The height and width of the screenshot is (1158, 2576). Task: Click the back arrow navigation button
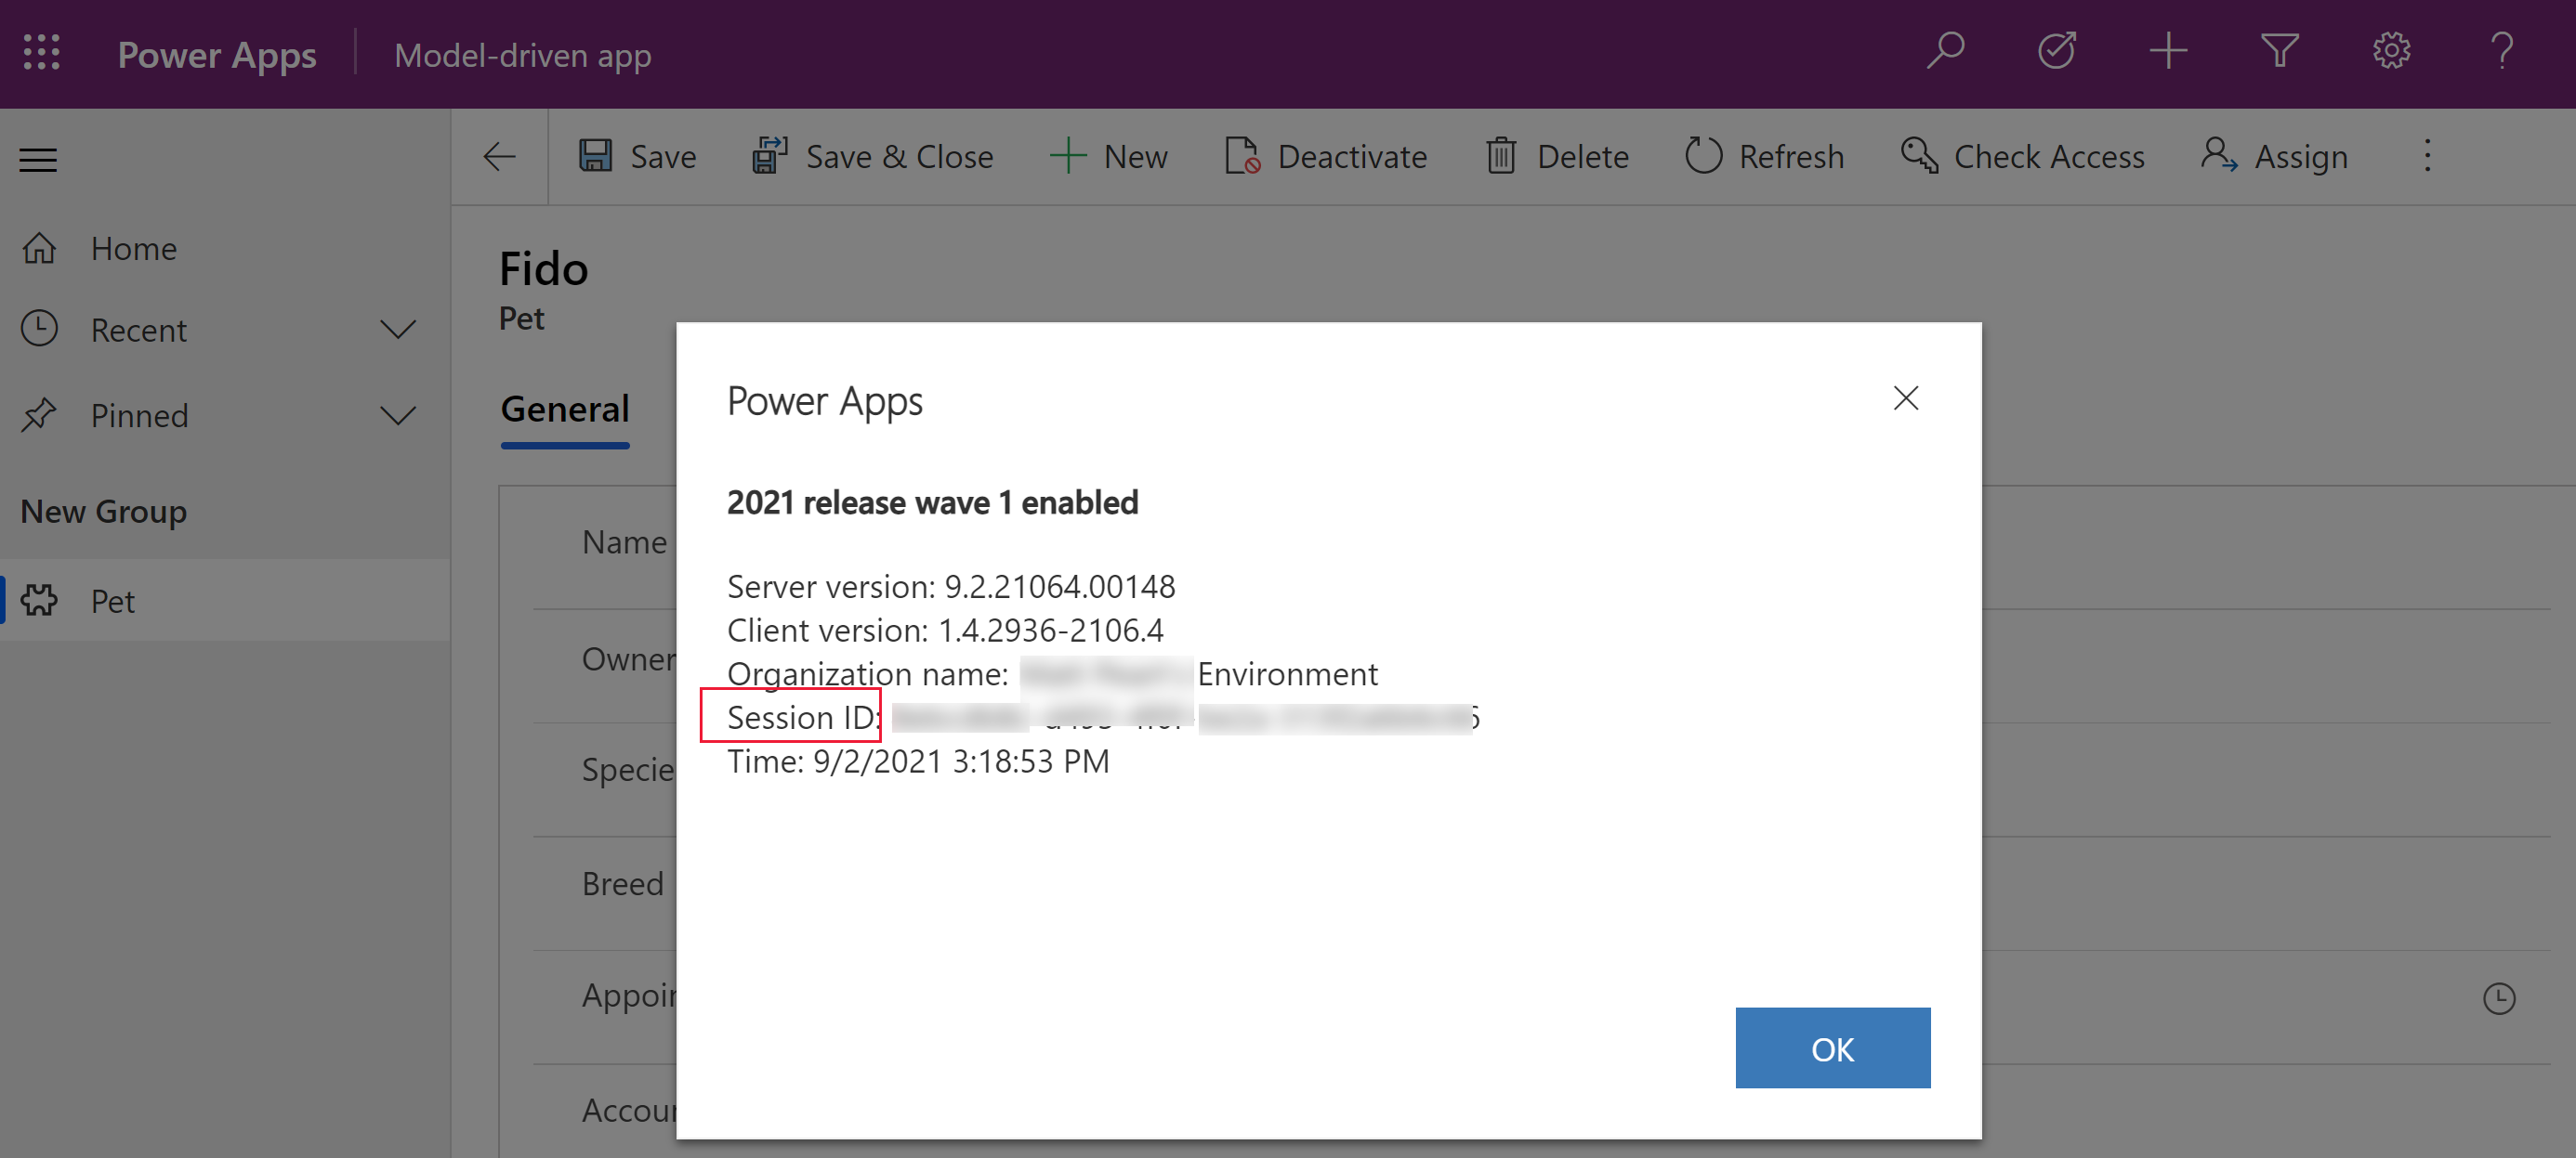click(499, 156)
